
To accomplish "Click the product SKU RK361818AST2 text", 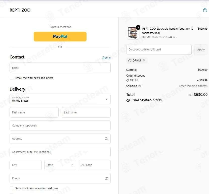I will coord(160,37).
